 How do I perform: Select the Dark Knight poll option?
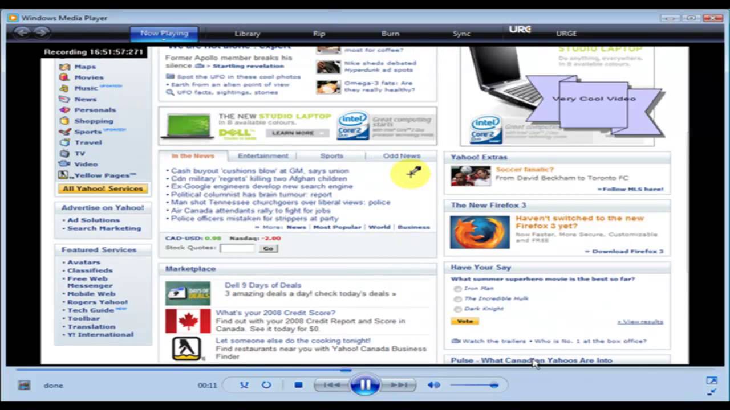(457, 309)
